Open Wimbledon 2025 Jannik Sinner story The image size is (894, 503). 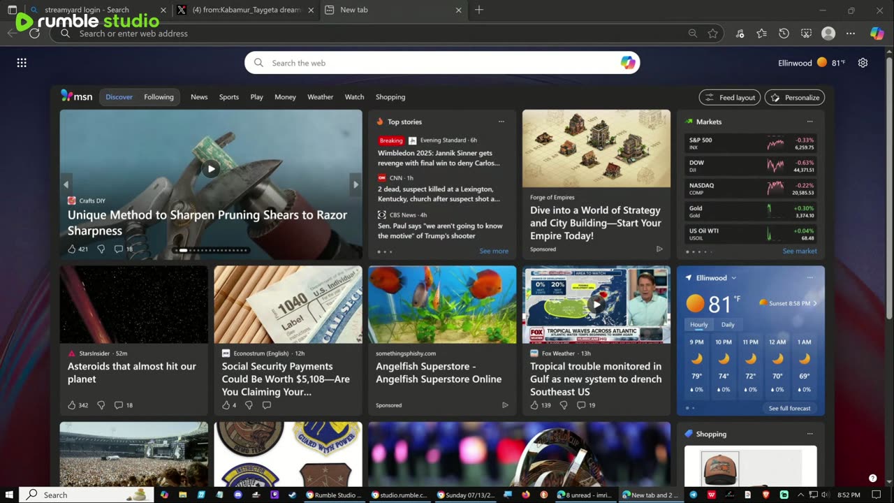439,158
